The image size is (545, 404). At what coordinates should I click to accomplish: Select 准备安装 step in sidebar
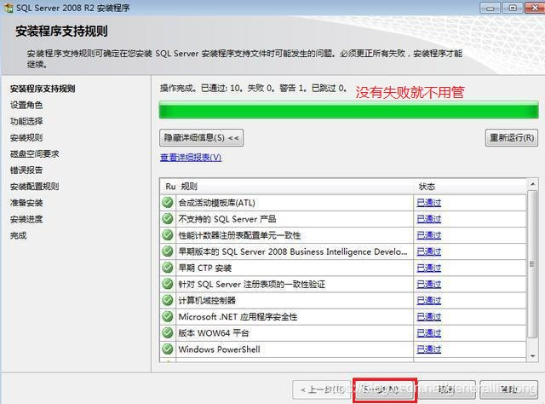(26, 203)
